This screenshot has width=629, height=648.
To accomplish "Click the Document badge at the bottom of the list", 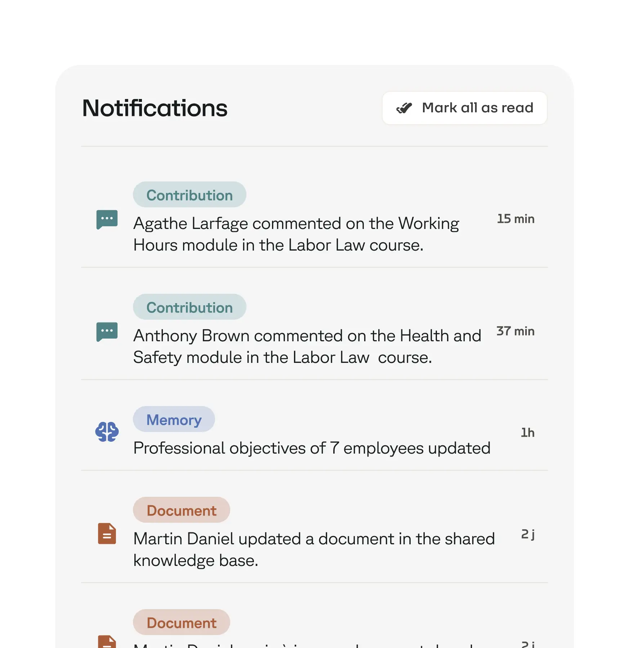I will pyautogui.click(x=181, y=622).
